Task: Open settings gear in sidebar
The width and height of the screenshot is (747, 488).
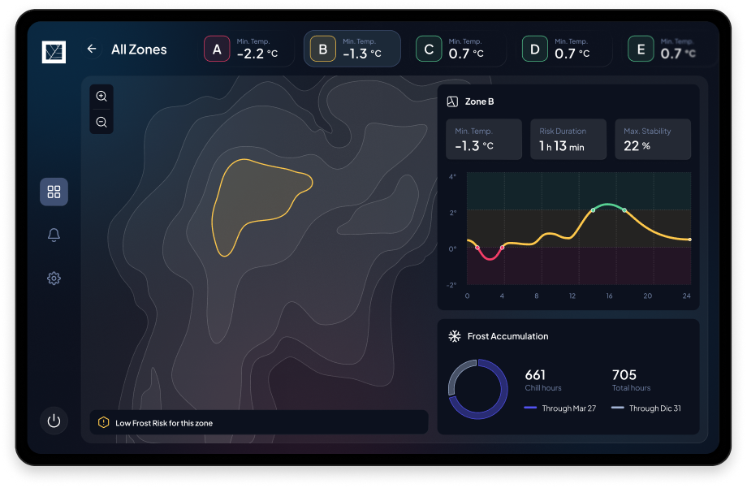Action: pyautogui.click(x=54, y=279)
